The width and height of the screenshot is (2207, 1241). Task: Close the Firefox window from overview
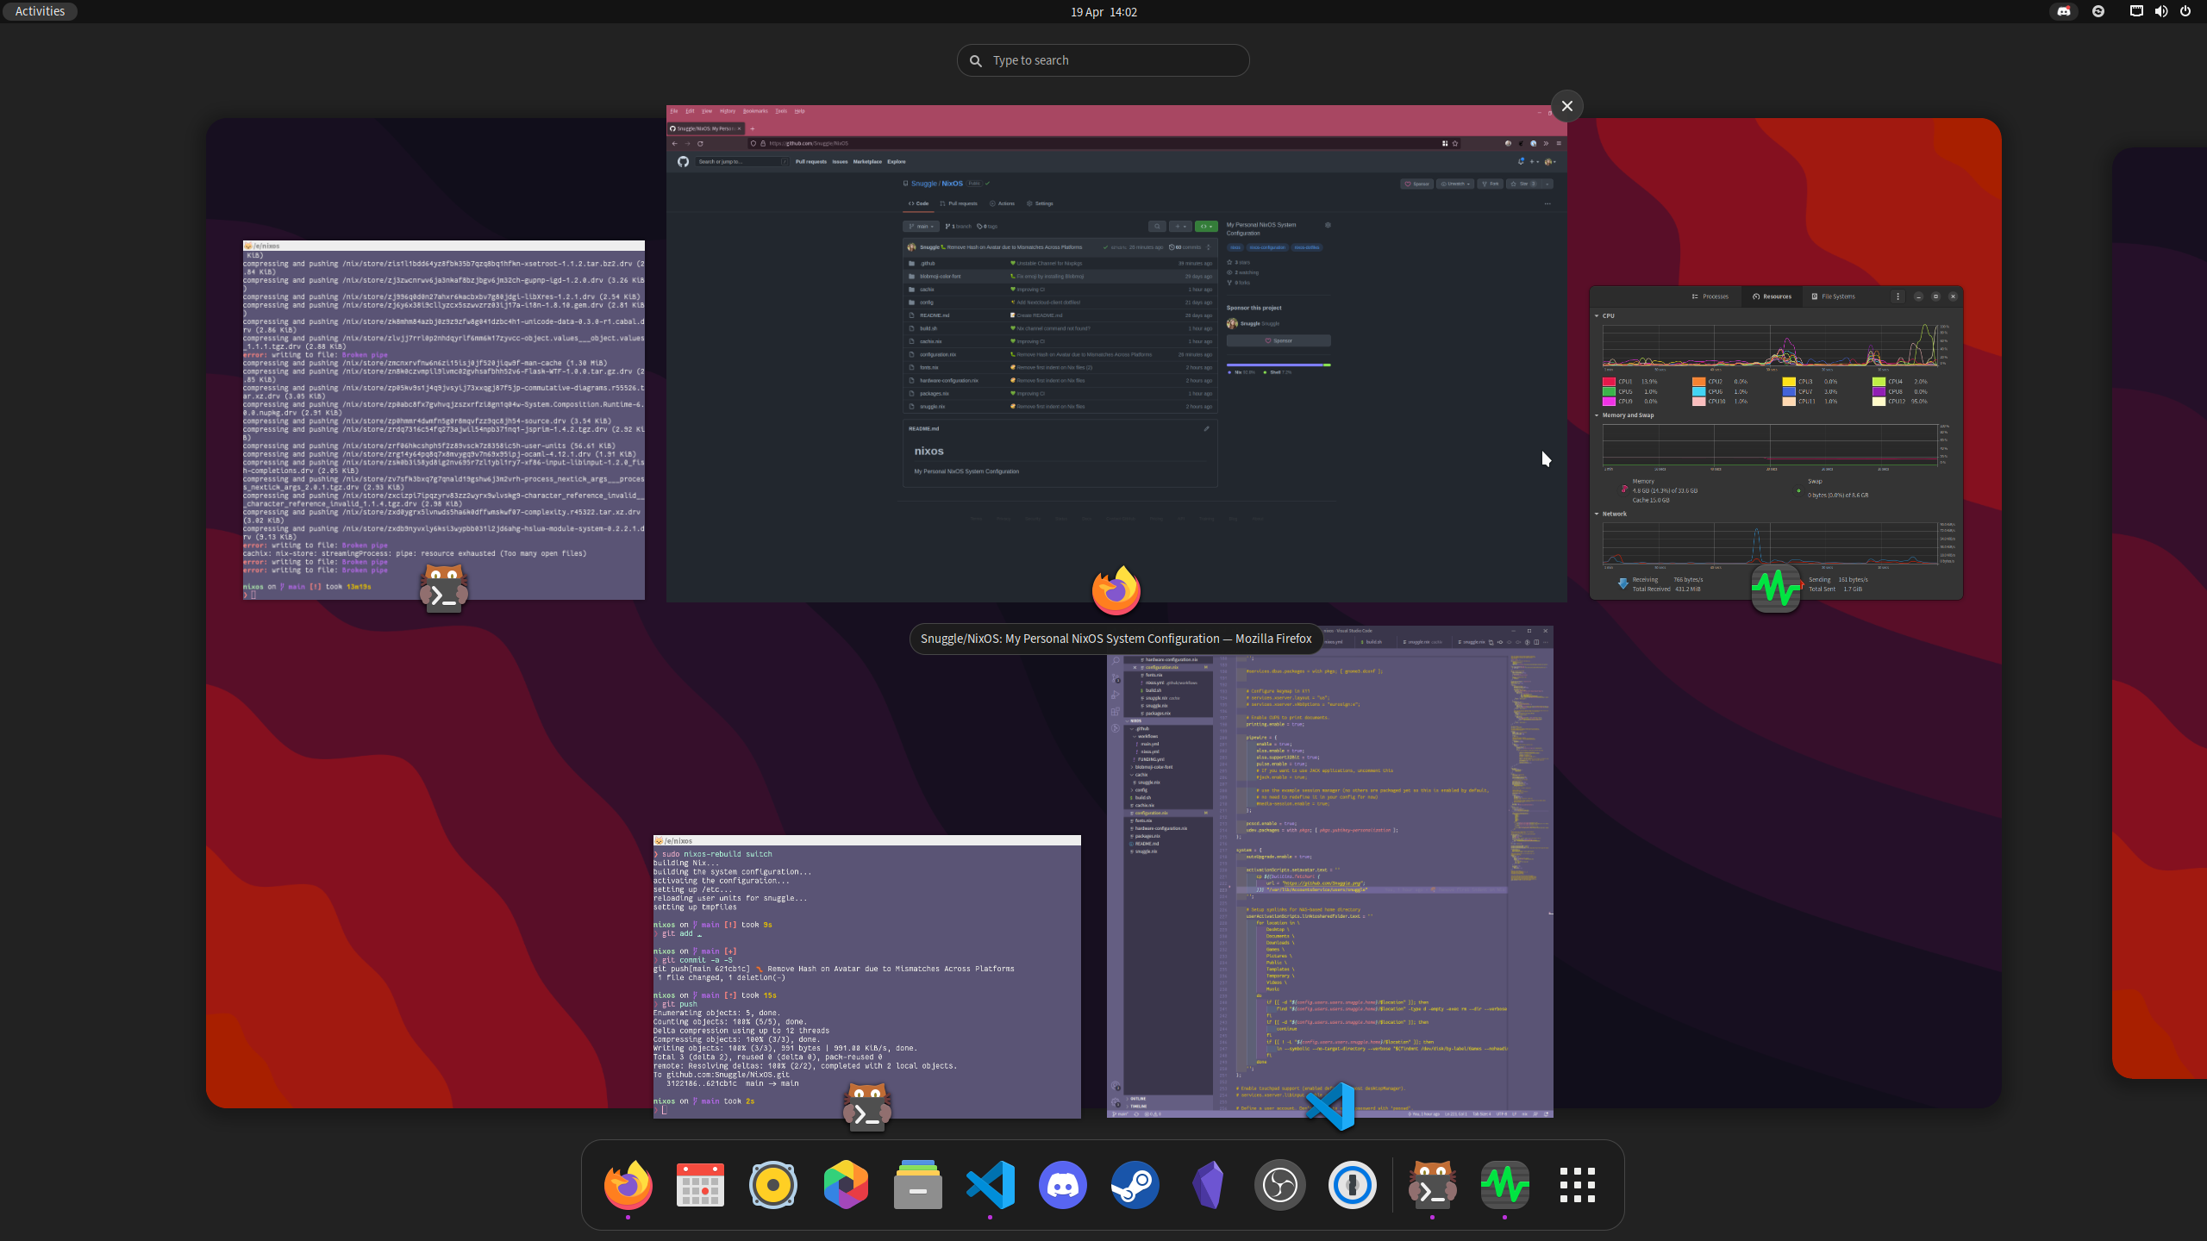(x=1567, y=106)
